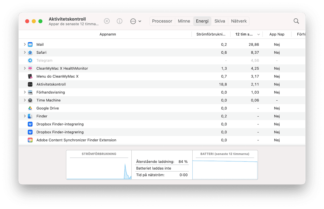Viewport: 324px width, 209px height.
Task: Select Adobe Content Synchronizer Finder Extension name
Action: 76,140
